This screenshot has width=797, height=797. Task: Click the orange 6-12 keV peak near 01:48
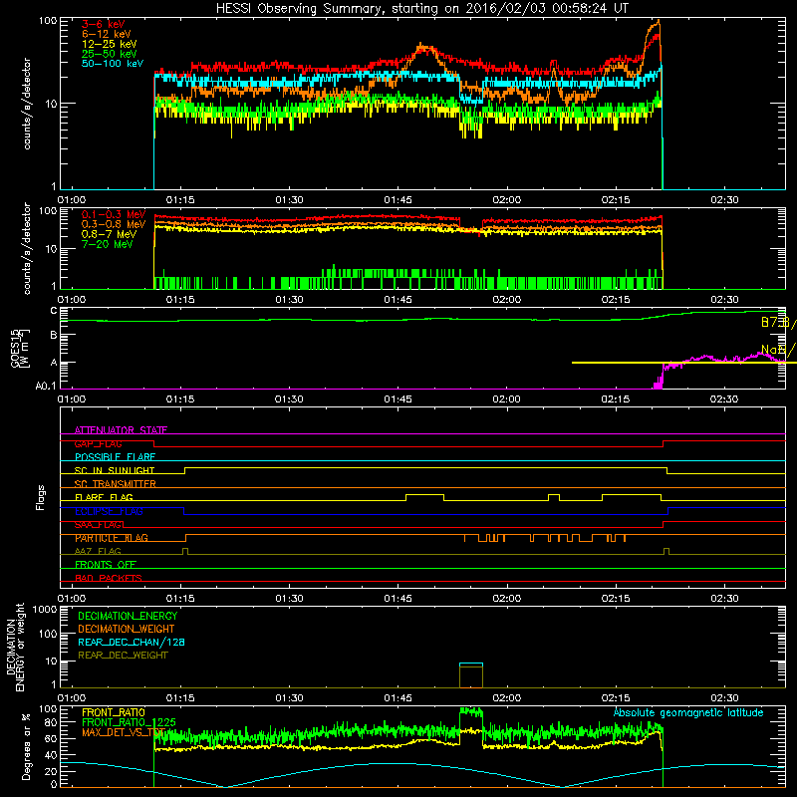(422, 47)
